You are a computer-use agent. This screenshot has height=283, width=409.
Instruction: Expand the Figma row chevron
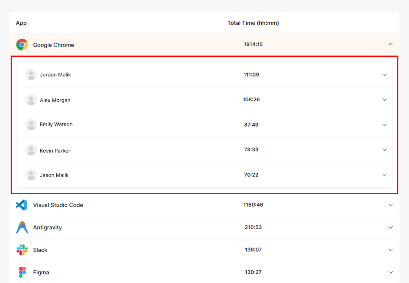point(390,272)
